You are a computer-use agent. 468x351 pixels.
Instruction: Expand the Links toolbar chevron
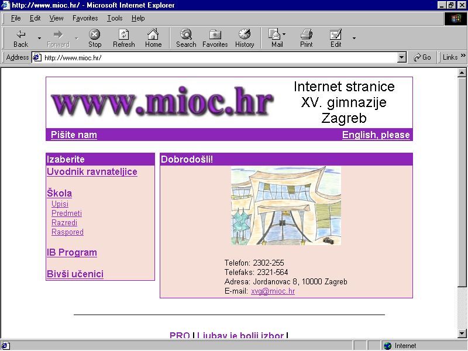(463, 56)
